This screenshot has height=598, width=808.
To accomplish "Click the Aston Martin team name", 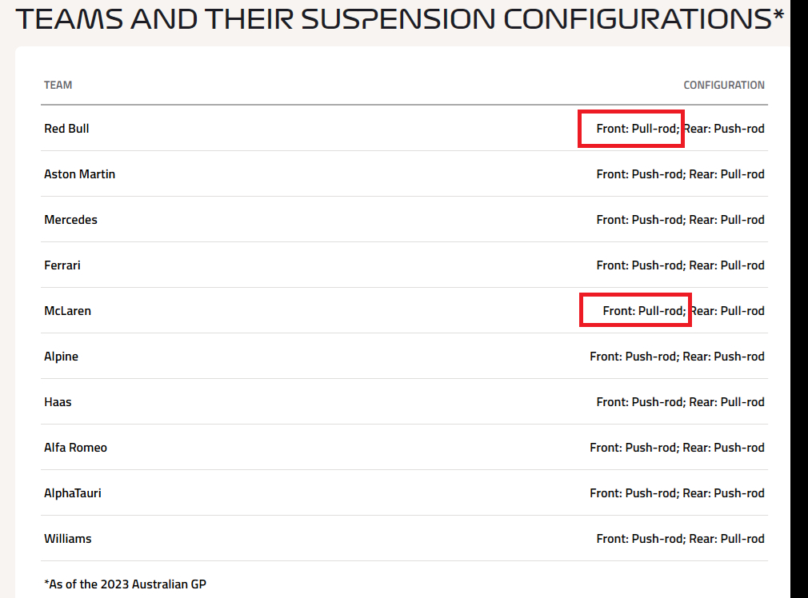I will [x=79, y=173].
